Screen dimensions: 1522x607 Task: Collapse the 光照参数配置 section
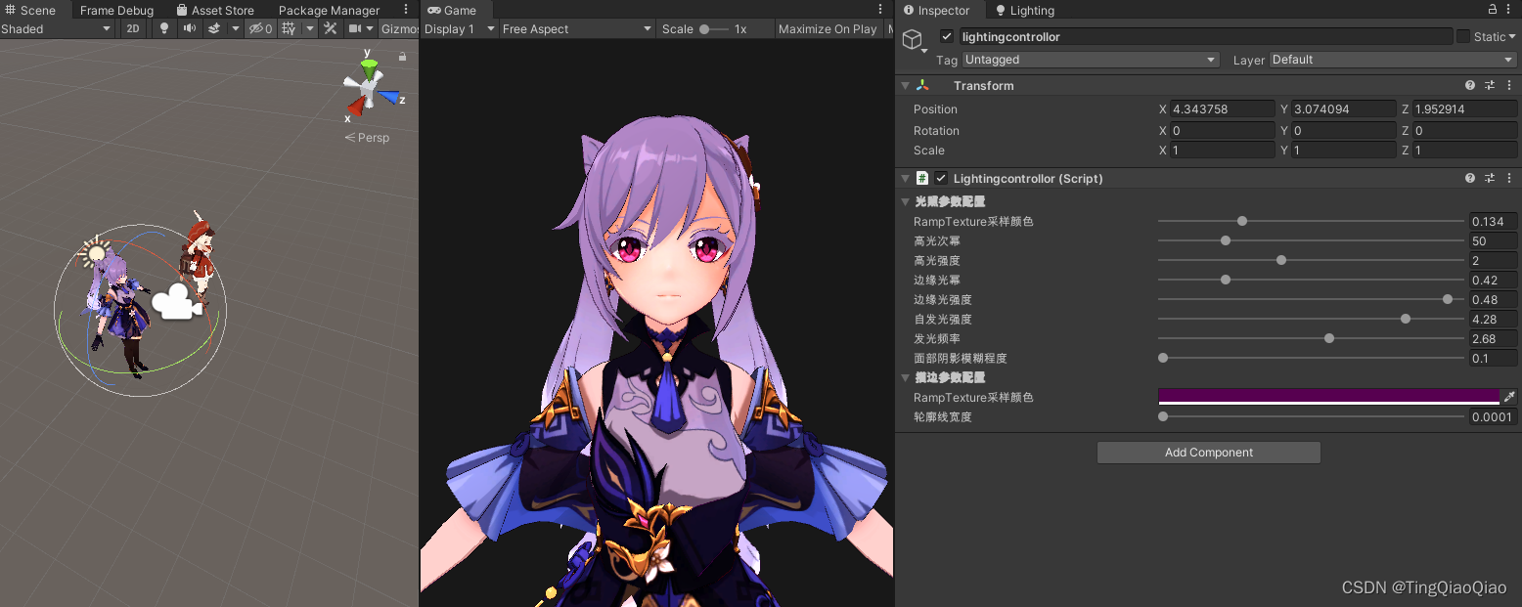click(905, 201)
